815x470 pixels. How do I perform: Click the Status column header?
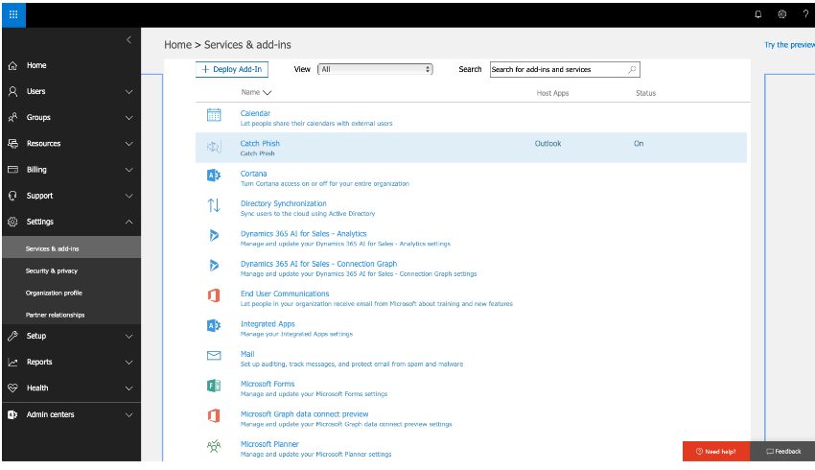(645, 93)
